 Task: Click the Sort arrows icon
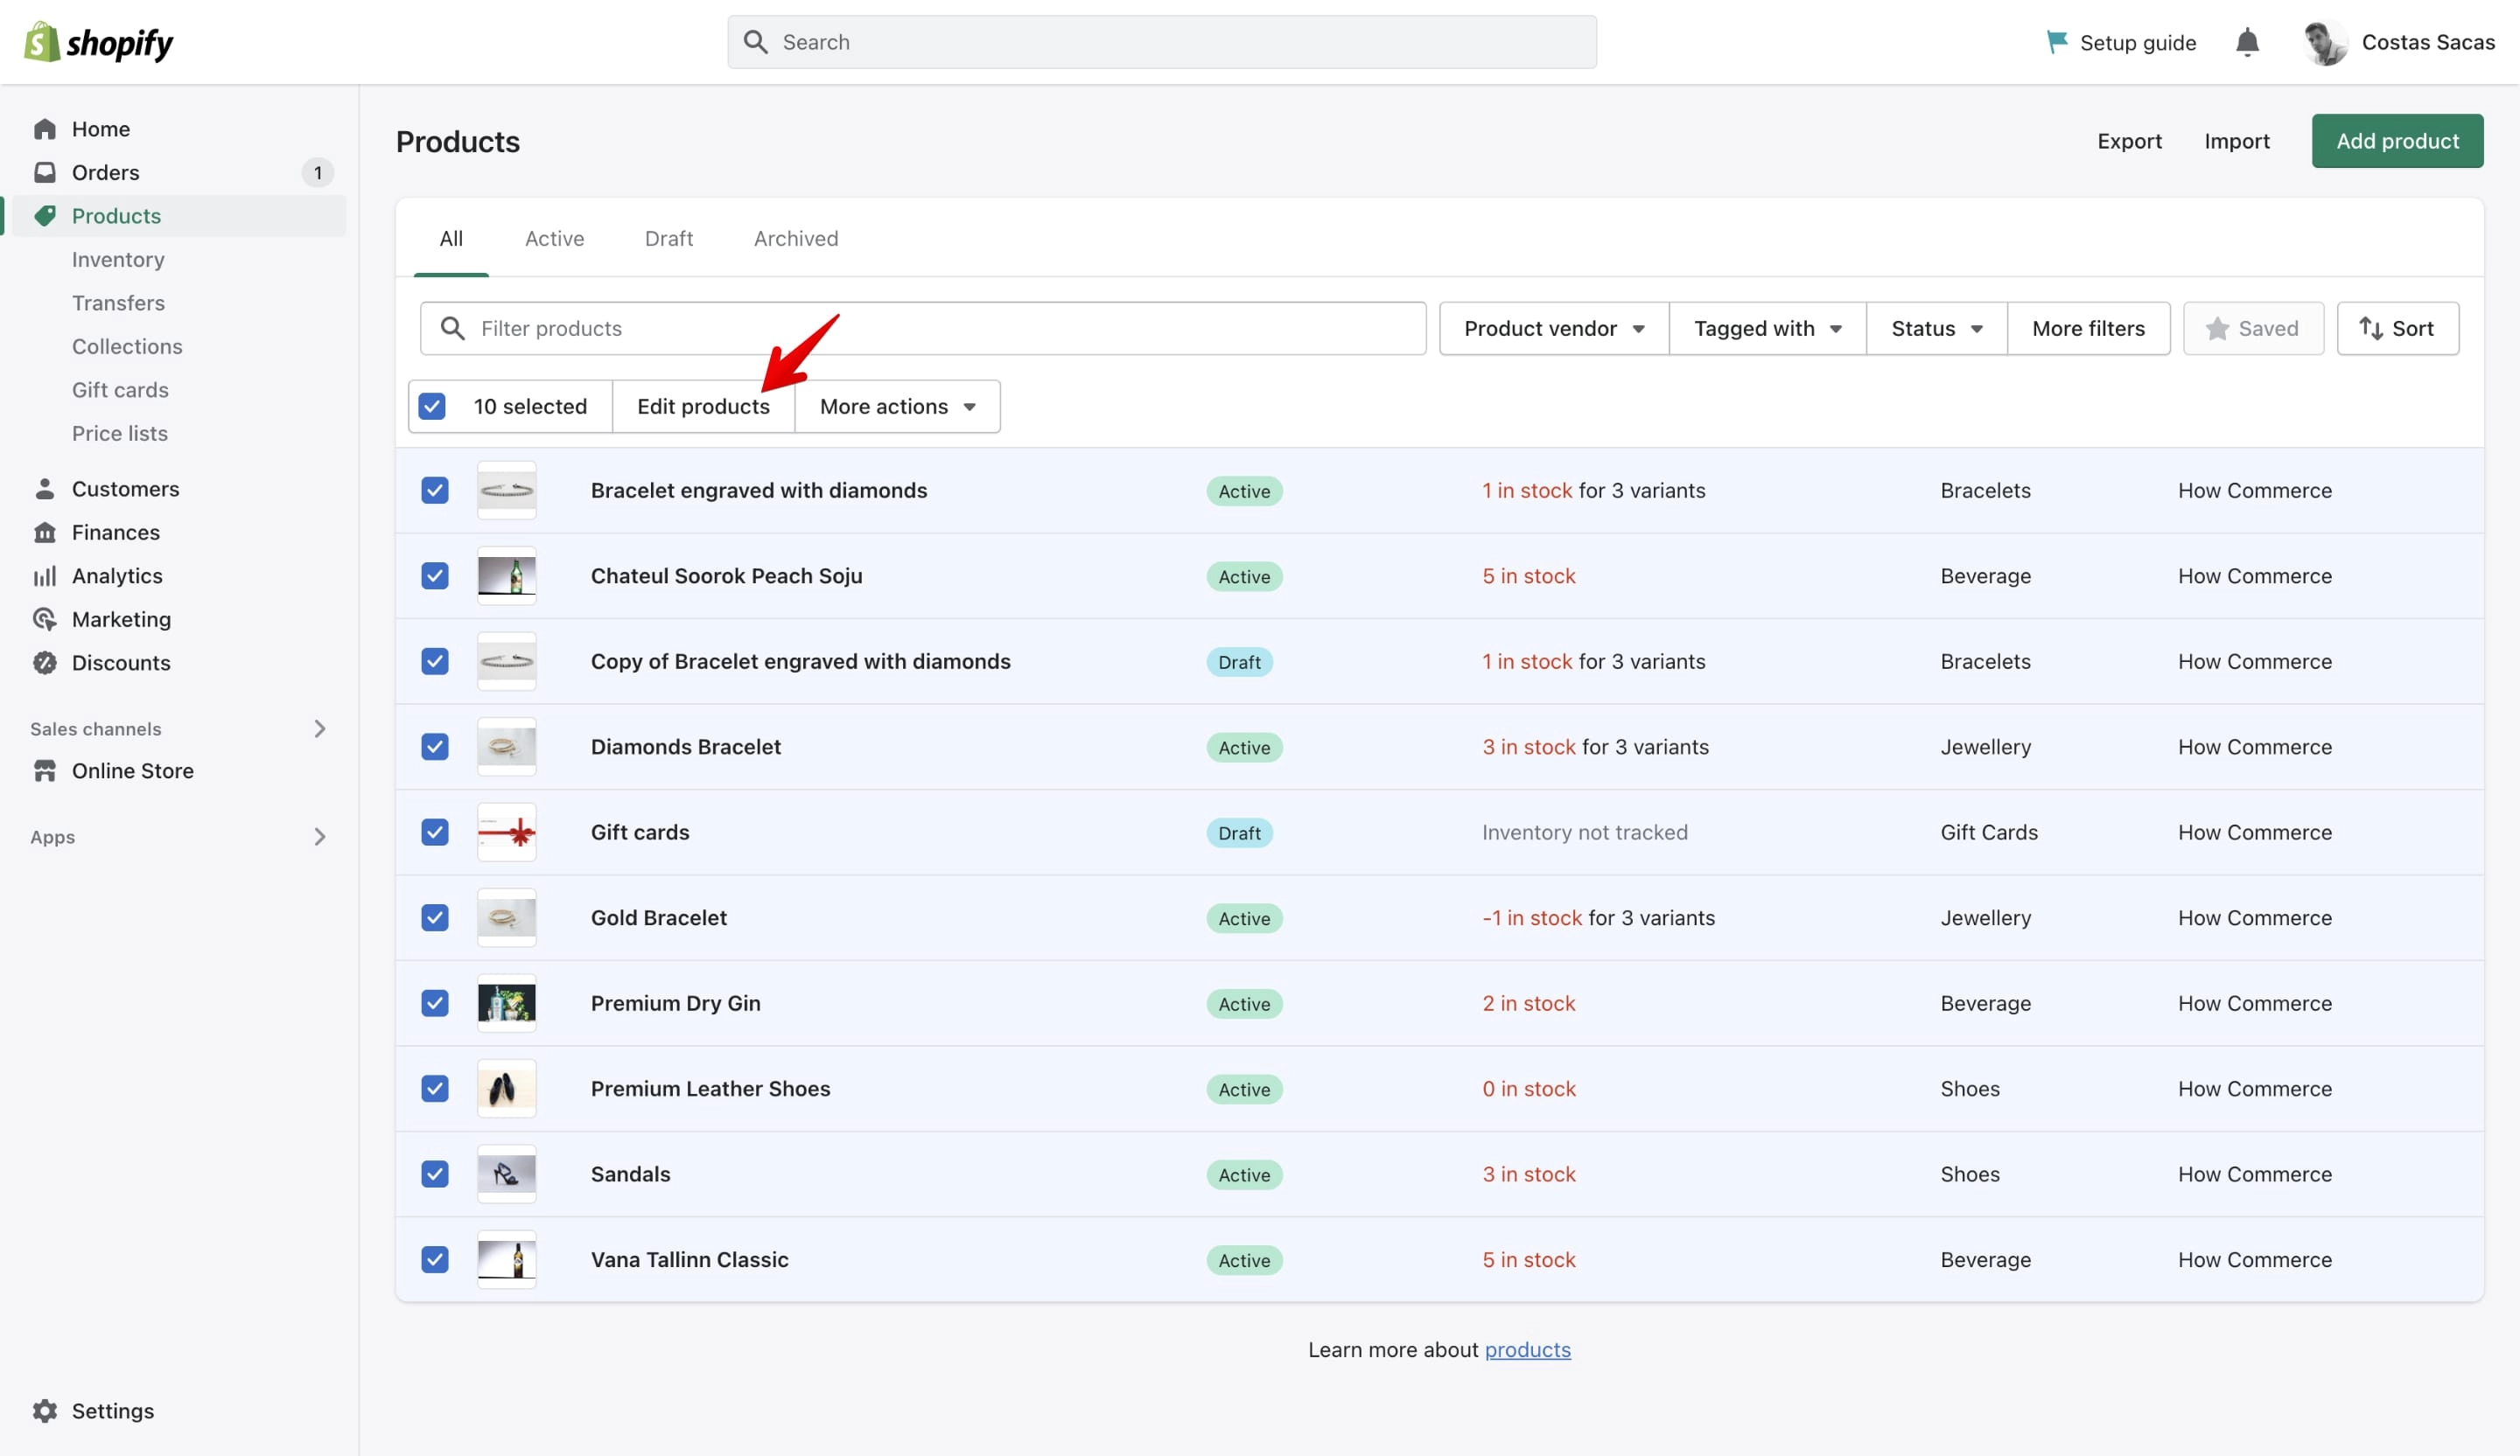(2370, 328)
